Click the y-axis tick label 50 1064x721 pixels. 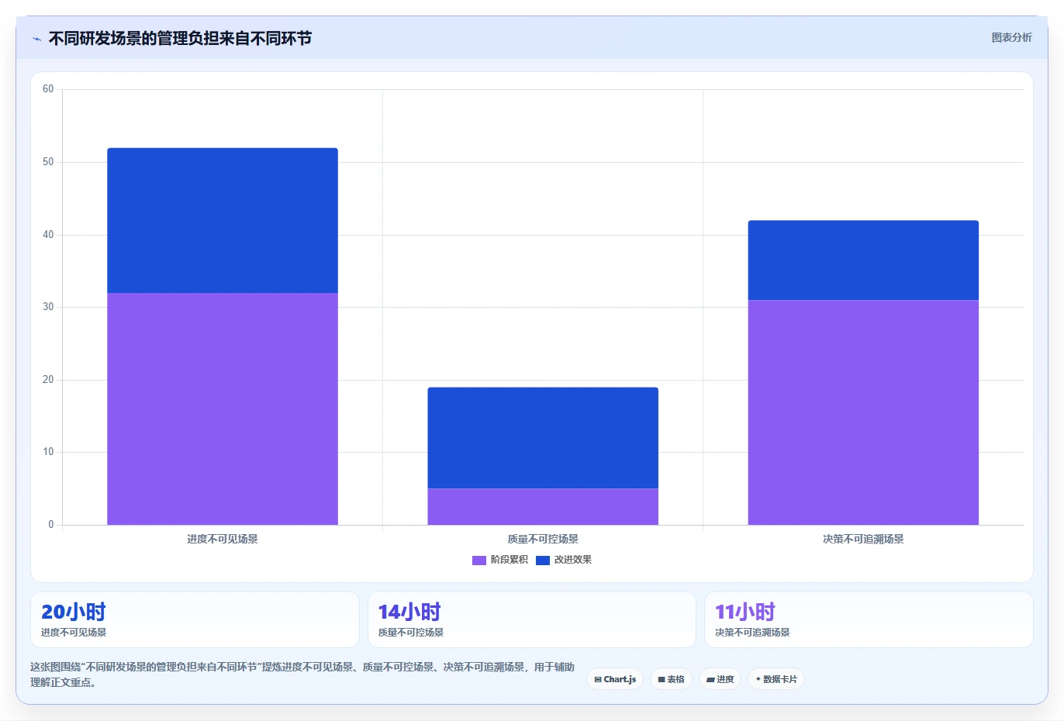click(48, 162)
